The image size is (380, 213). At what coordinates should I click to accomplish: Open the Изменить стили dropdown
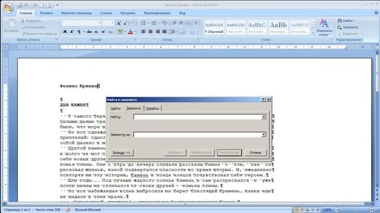(x=324, y=28)
